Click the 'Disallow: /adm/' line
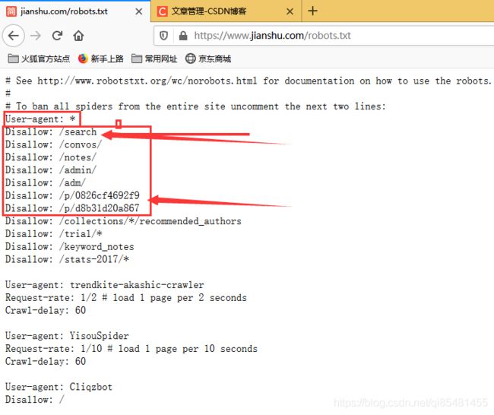This screenshot has width=494, height=415. [x=46, y=182]
